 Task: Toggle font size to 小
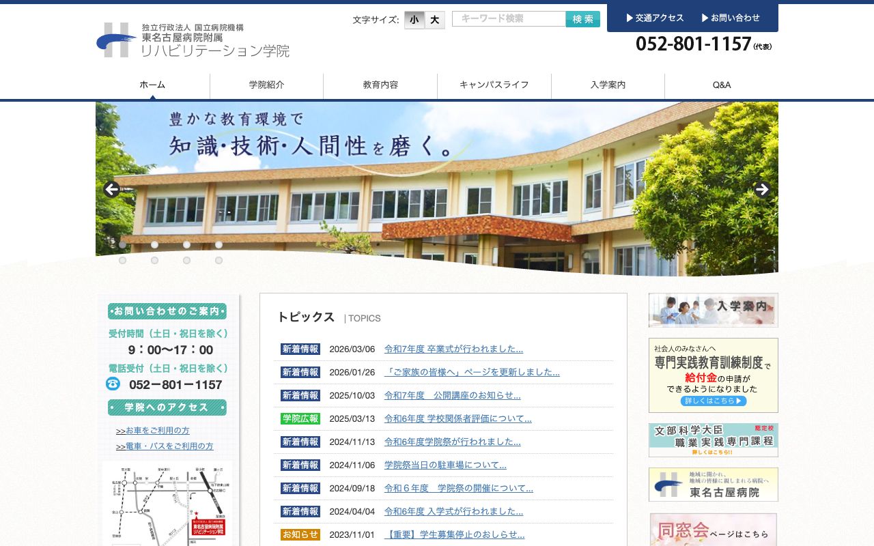click(x=414, y=20)
